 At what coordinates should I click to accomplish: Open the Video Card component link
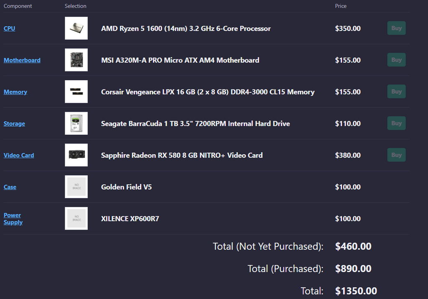coord(19,155)
